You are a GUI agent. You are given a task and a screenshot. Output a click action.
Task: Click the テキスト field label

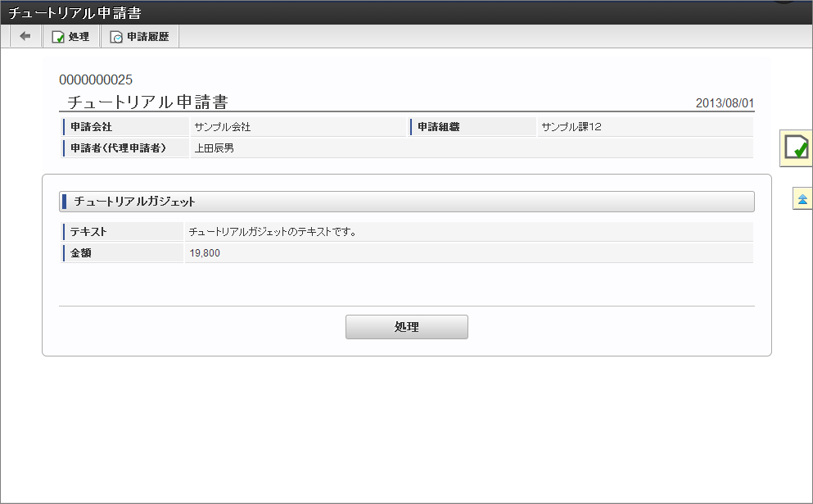88,231
